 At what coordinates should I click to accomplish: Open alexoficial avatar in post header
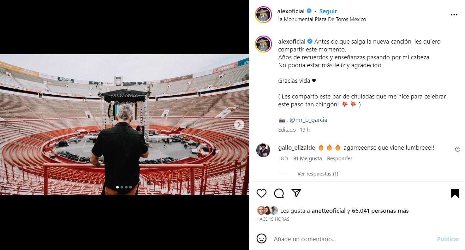click(x=263, y=15)
